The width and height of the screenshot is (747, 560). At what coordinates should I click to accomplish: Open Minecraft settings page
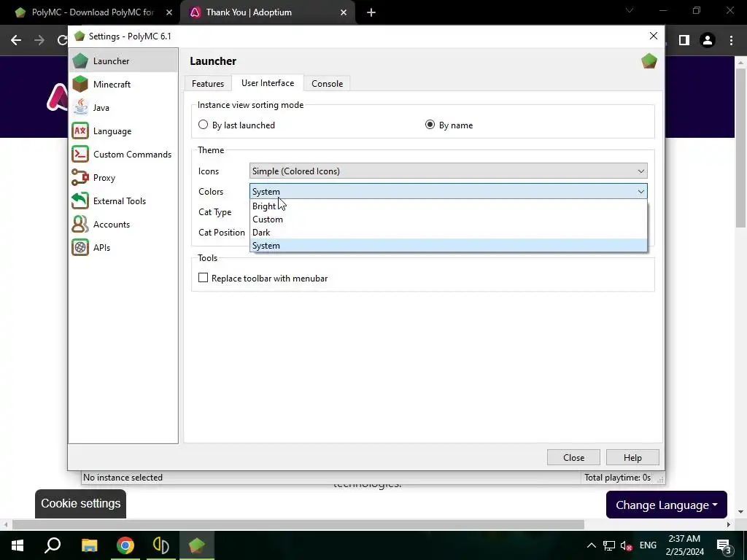[x=123, y=85]
